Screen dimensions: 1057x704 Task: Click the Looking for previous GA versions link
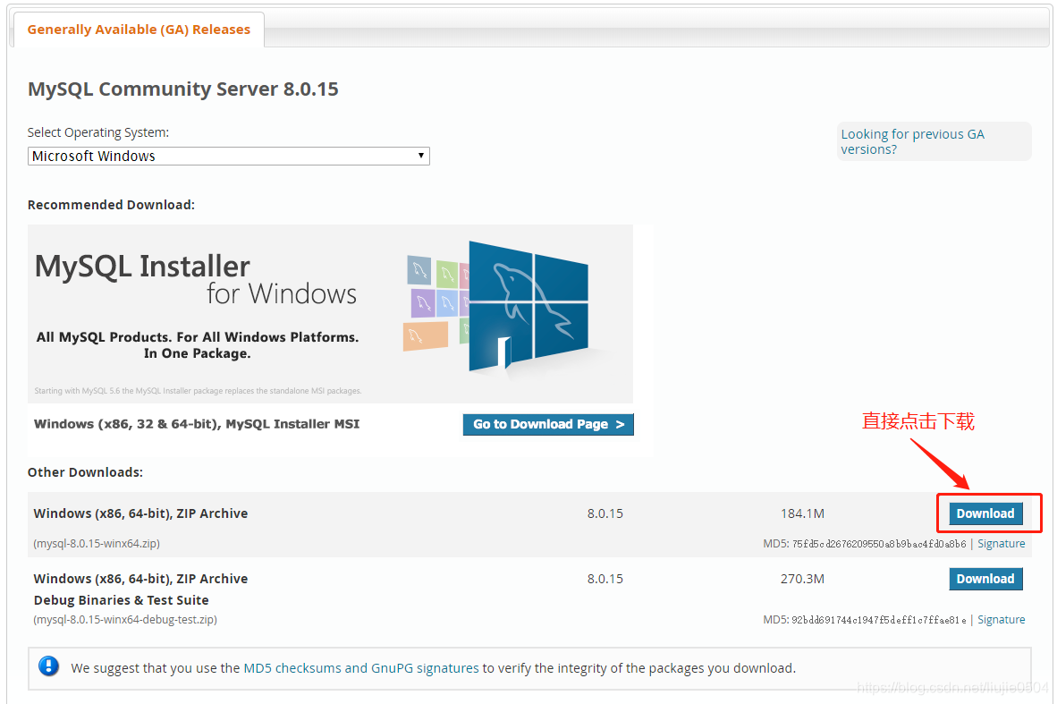pyautogui.click(x=912, y=141)
